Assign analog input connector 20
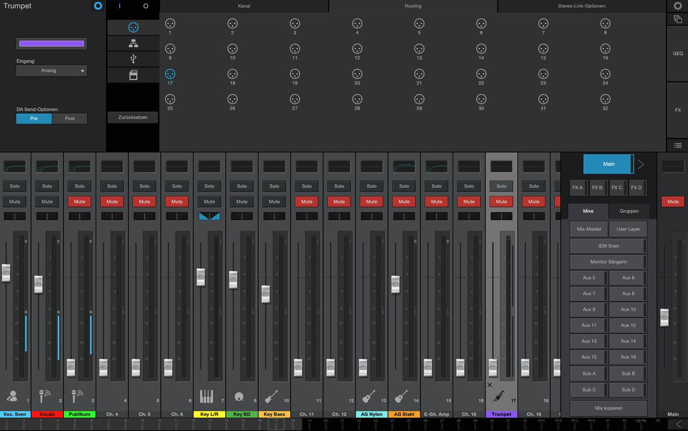 pos(357,74)
